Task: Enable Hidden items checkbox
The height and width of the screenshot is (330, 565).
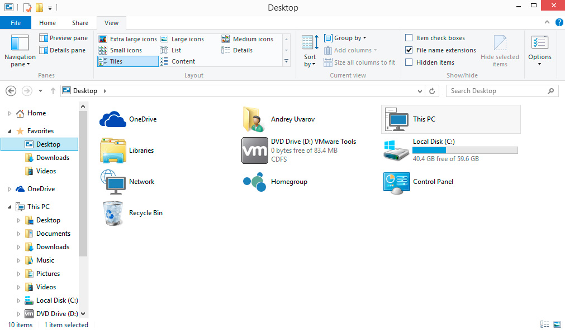Action: click(409, 62)
